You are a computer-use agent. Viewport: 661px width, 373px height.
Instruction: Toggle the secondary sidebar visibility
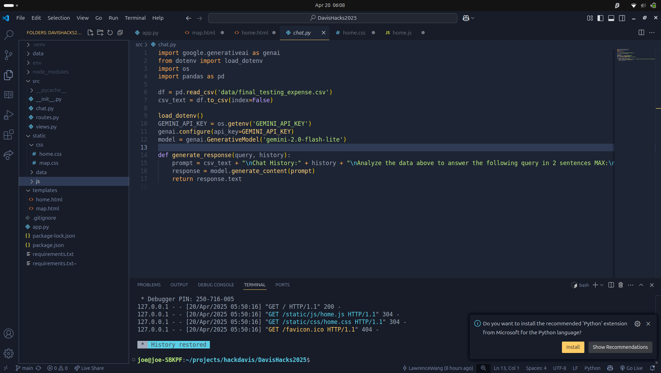click(622, 18)
